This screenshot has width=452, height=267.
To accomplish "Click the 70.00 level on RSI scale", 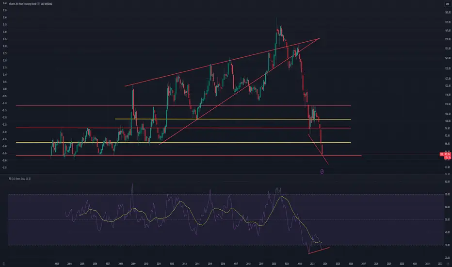I will click(x=447, y=194).
